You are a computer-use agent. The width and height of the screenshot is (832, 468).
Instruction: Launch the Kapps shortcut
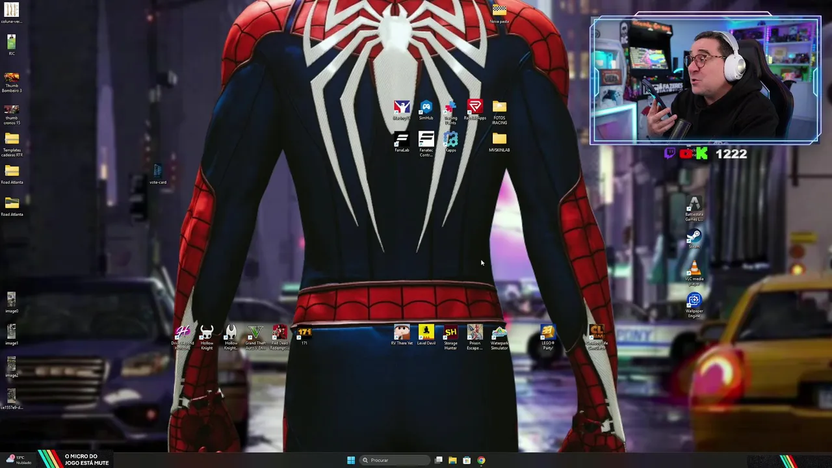(x=450, y=142)
